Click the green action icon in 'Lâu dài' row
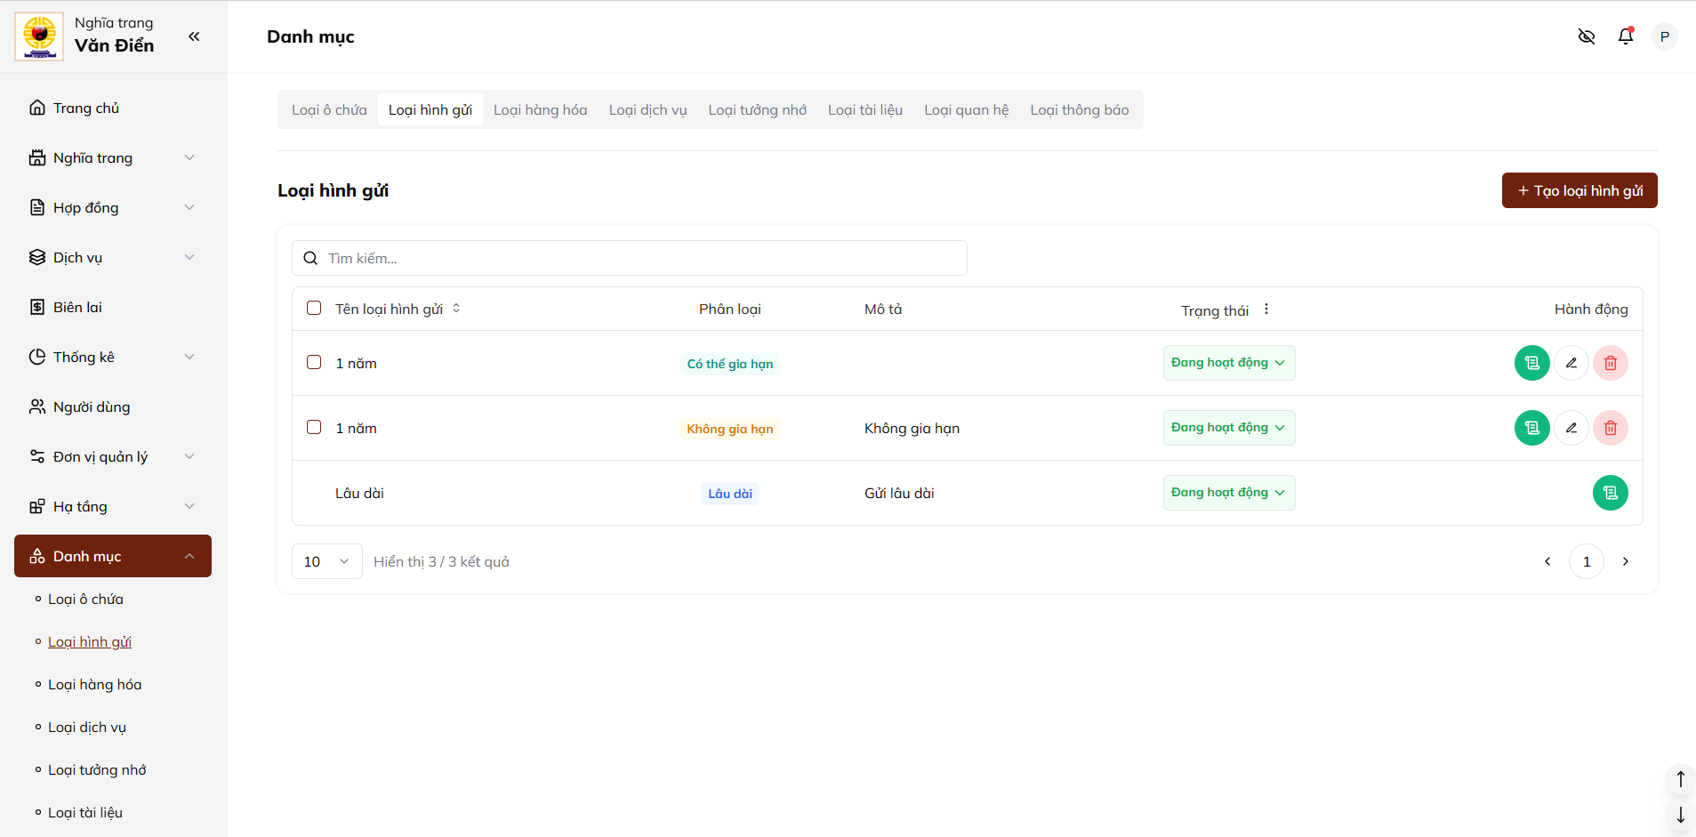The image size is (1696, 837). (x=1610, y=493)
